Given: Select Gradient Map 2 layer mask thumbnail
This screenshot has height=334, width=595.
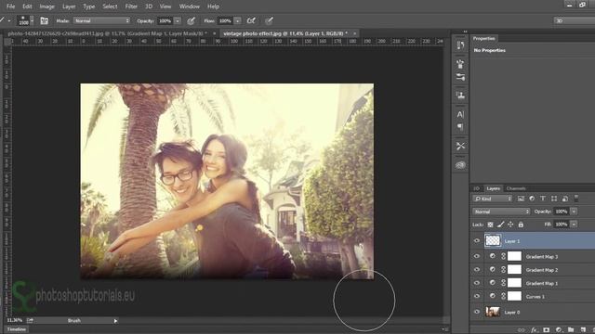Looking at the screenshot, I should coord(514,270).
